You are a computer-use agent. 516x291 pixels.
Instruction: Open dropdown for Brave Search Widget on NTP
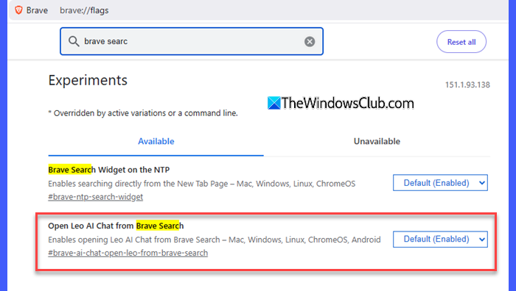click(x=440, y=183)
